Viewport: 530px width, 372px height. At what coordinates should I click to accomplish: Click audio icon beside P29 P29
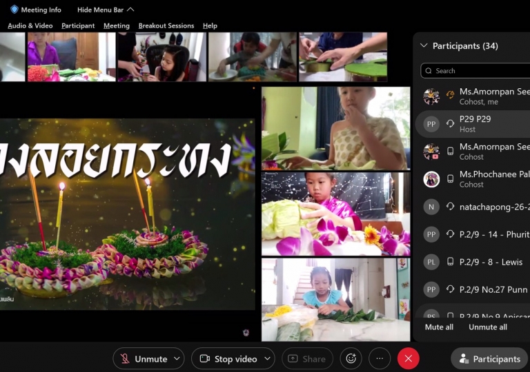coord(450,123)
